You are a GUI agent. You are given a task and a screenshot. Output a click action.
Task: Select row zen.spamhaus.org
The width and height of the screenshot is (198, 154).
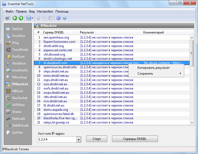112,37
